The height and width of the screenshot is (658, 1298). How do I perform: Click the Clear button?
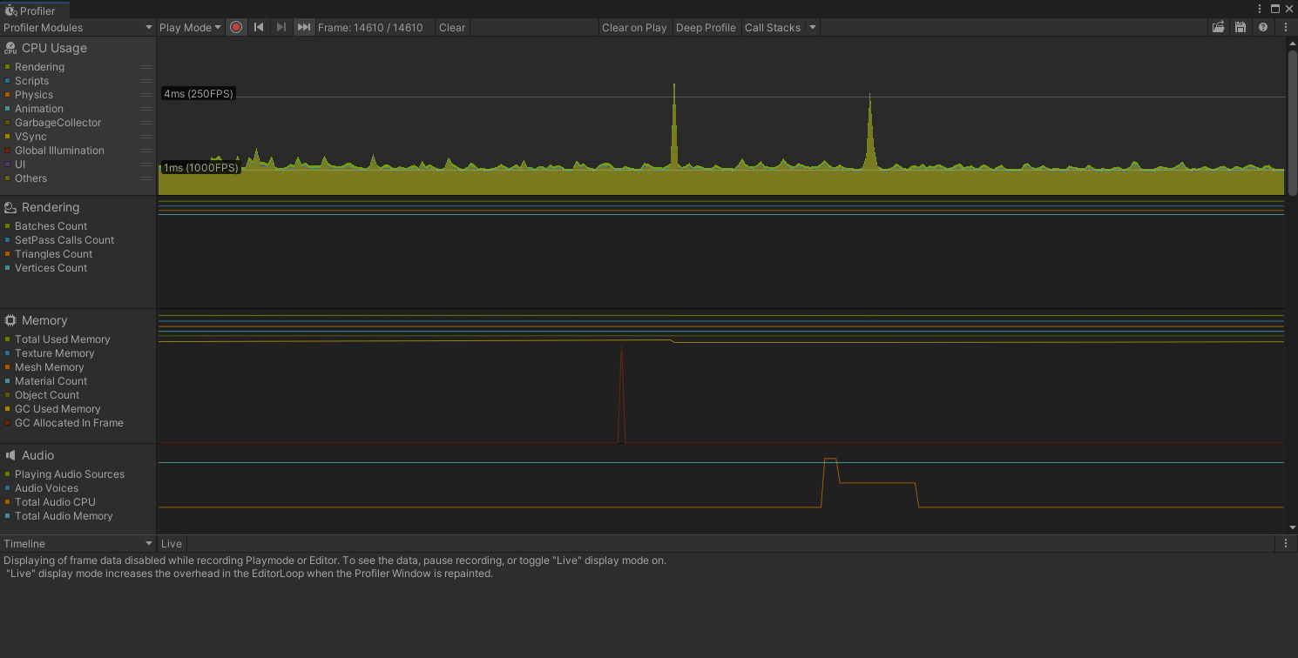[x=452, y=28]
